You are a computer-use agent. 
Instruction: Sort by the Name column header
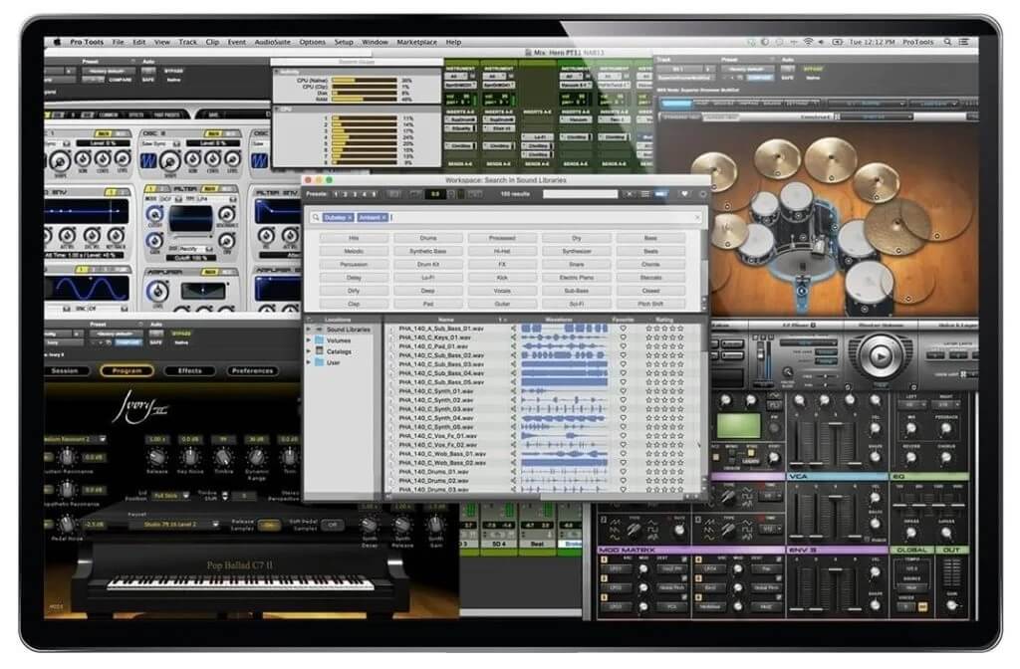(446, 320)
